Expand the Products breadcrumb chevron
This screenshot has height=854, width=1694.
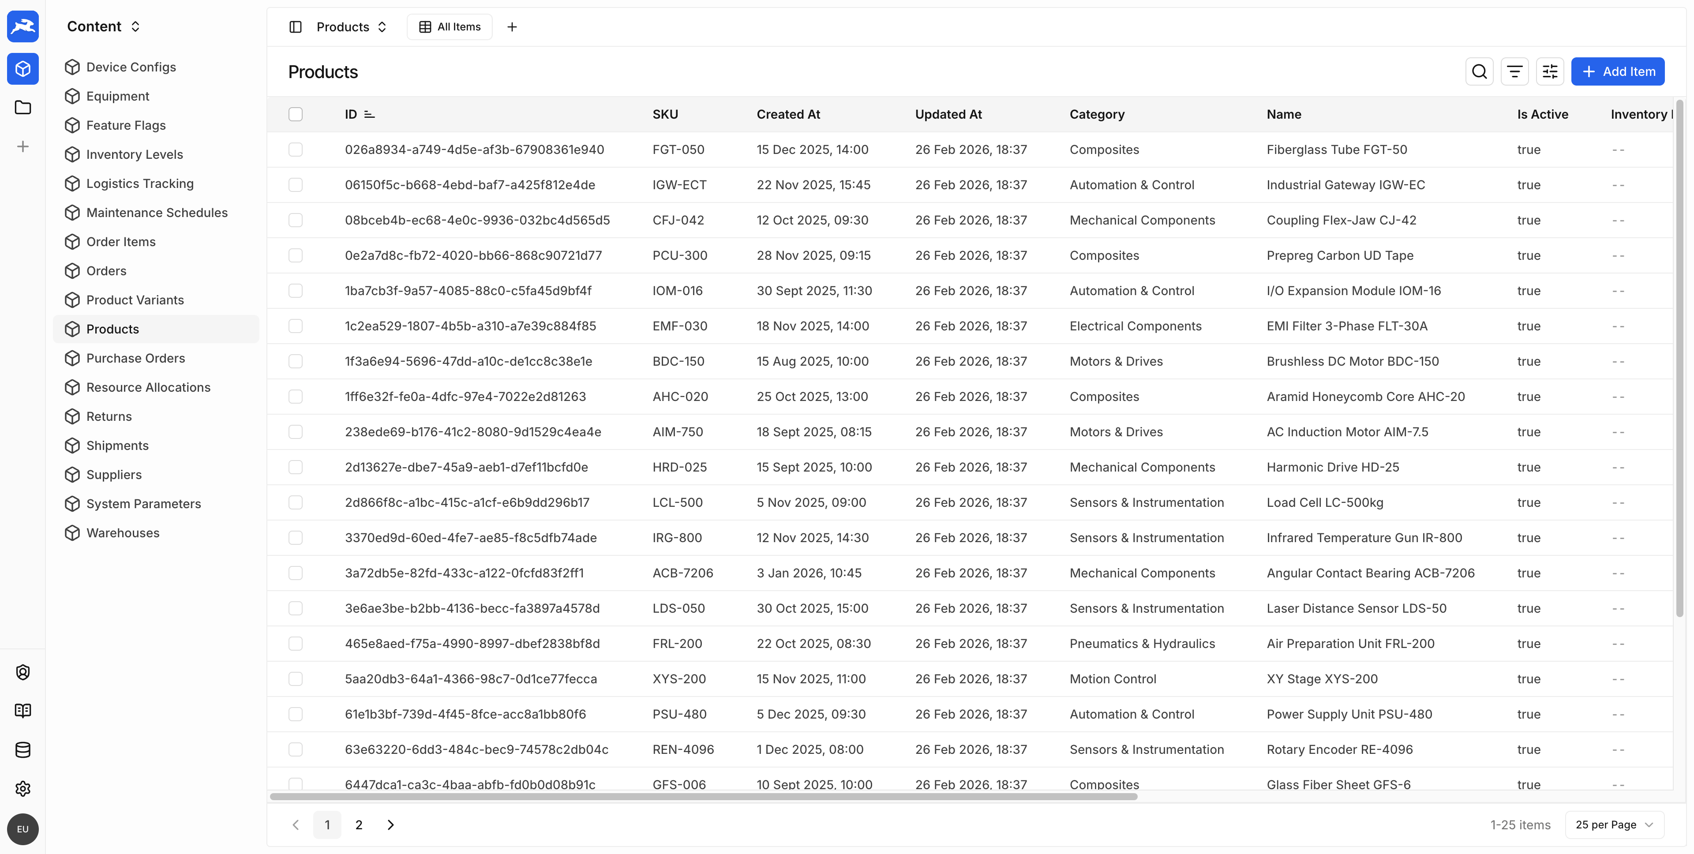click(x=382, y=27)
